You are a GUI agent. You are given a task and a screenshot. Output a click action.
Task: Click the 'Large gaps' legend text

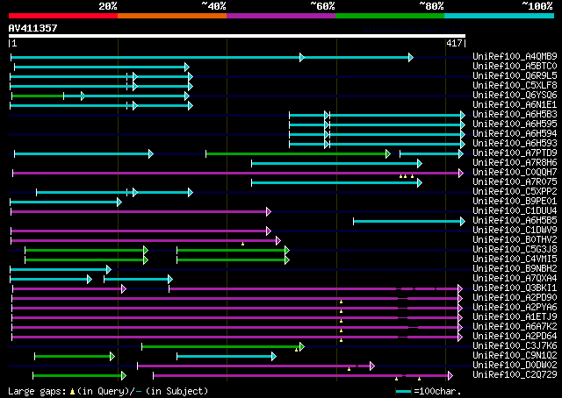pyautogui.click(x=37, y=391)
